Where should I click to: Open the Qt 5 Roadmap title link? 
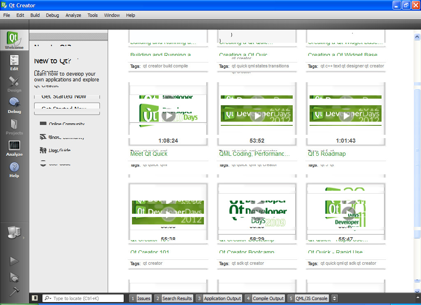[x=327, y=154]
